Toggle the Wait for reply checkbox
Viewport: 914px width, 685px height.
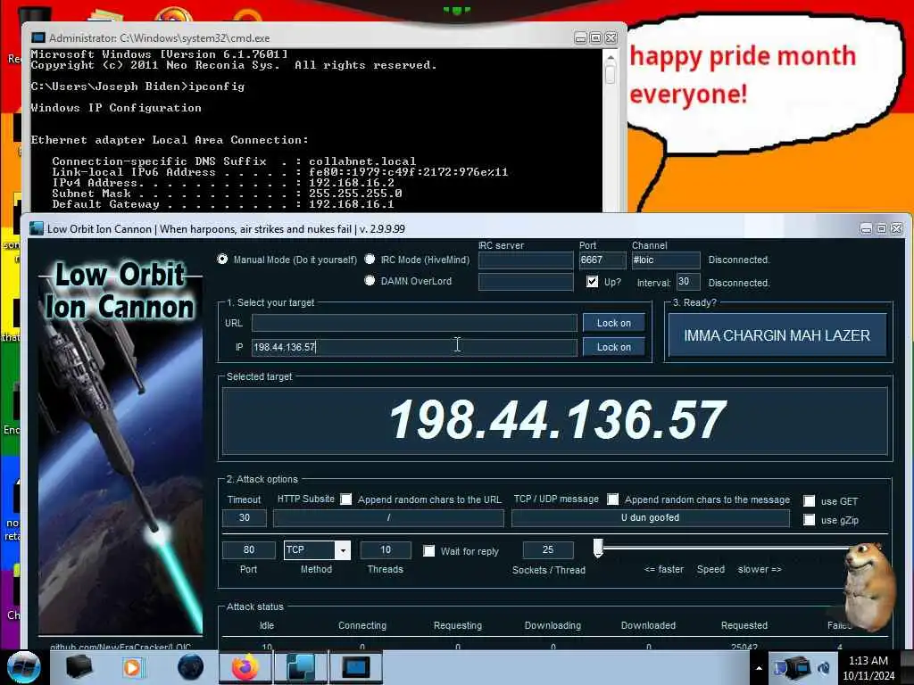tap(429, 550)
